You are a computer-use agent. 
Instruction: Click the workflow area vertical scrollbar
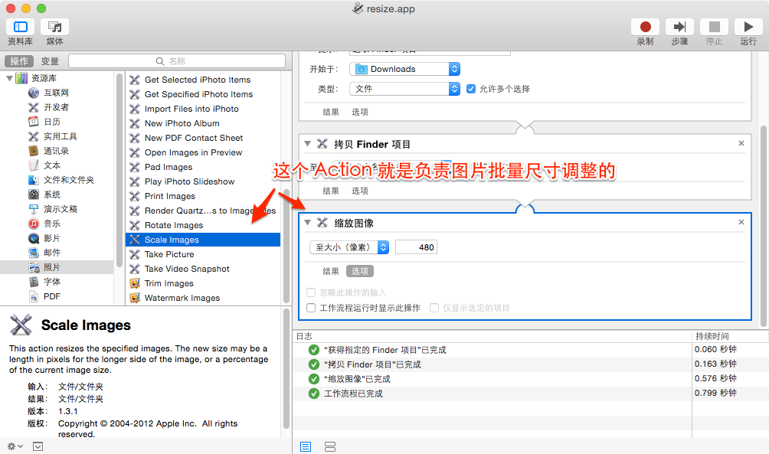tap(763, 226)
